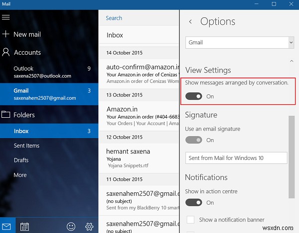Open the hamburger navigation menu
The image size is (299, 233).
pos(5,17)
